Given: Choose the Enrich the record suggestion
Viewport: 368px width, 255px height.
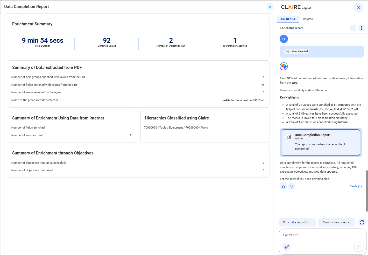Looking at the screenshot, I should click(297, 222).
